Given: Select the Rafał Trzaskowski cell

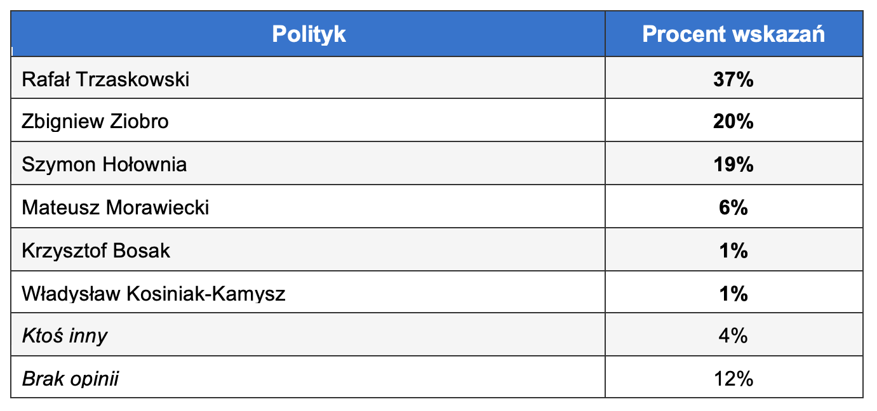Looking at the screenshot, I should point(105,79).
